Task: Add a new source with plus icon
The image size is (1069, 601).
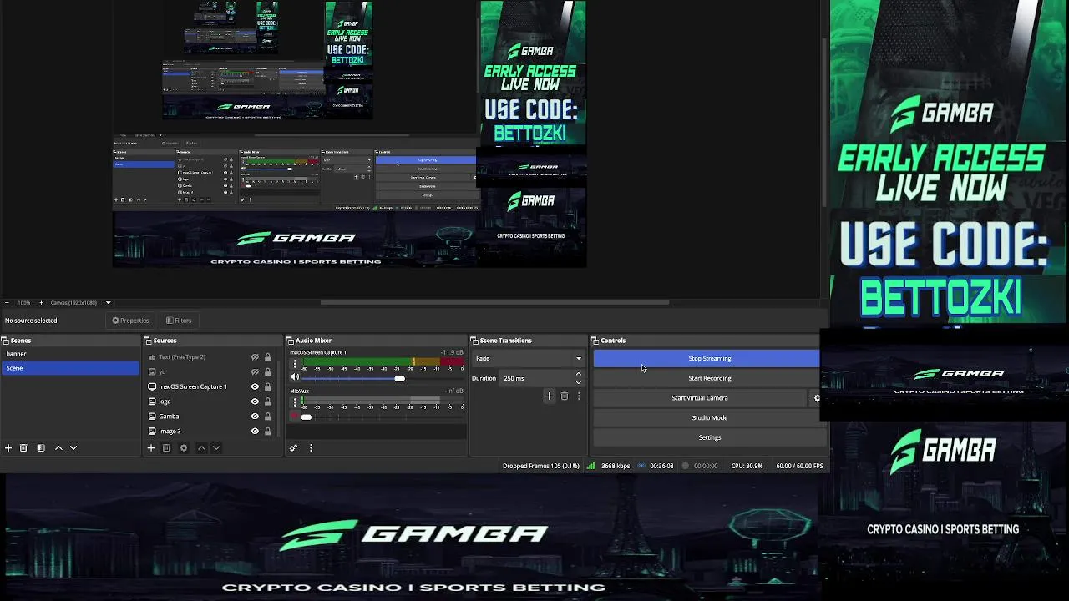Action: click(x=151, y=448)
